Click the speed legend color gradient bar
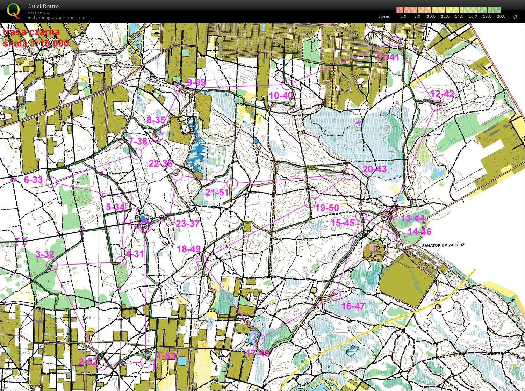 point(448,9)
